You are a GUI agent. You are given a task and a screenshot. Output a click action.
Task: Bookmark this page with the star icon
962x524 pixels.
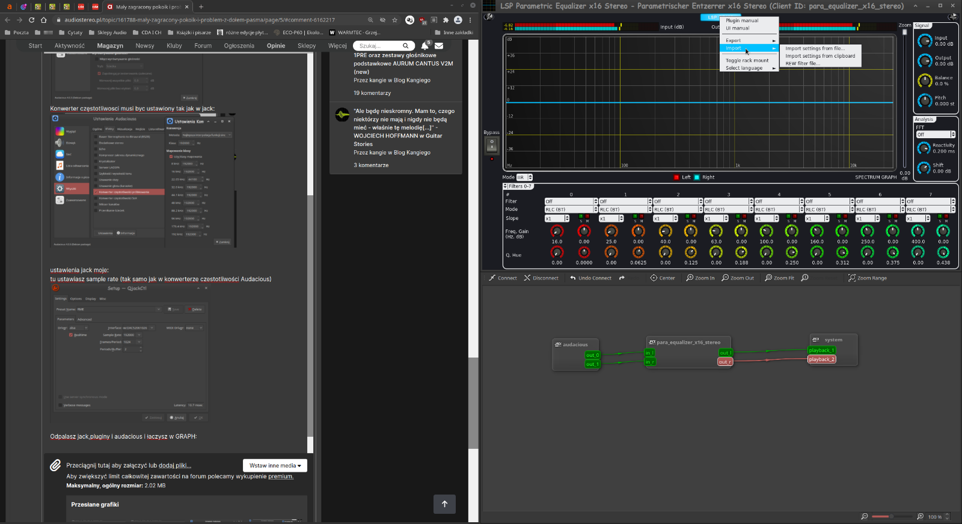click(394, 20)
